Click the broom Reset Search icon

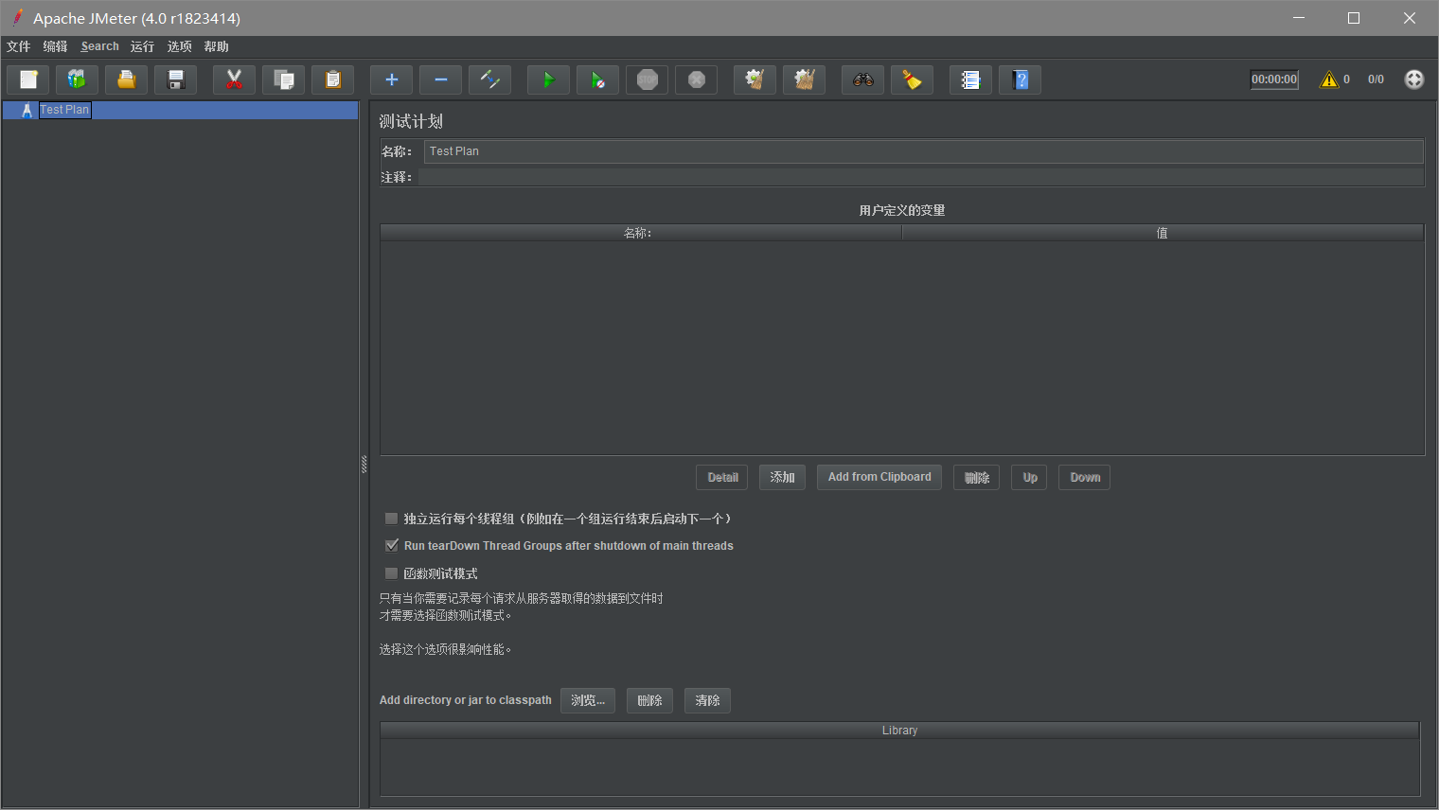[x=912, y=80]
